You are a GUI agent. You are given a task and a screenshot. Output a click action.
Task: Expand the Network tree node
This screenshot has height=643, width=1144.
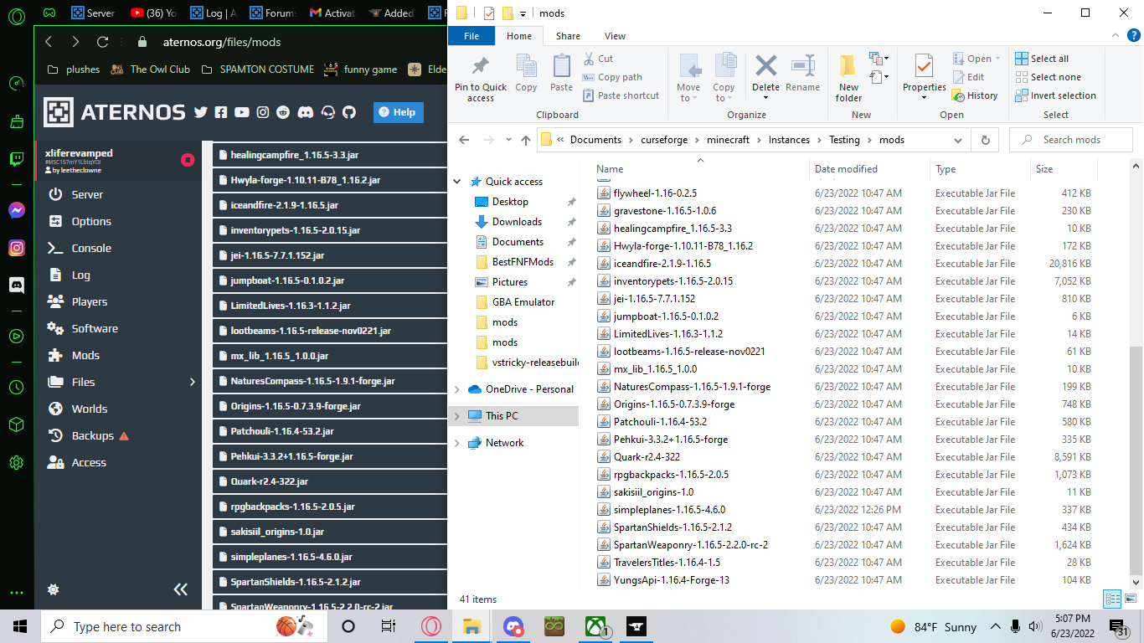(457, 443)
